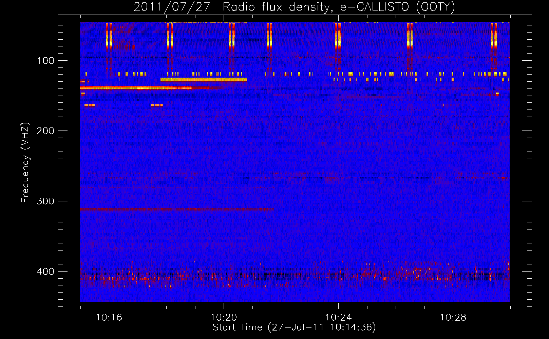Click the 10:20 time tick label
Screen dimensions: 549x339
tap(224, 317)
